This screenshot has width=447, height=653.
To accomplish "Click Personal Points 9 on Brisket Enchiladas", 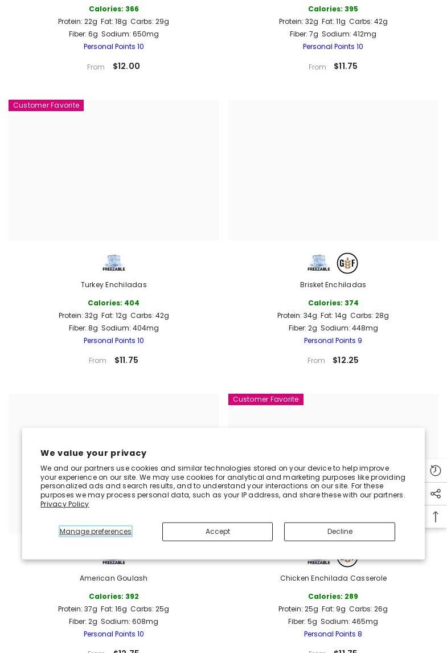I will 333,341.
